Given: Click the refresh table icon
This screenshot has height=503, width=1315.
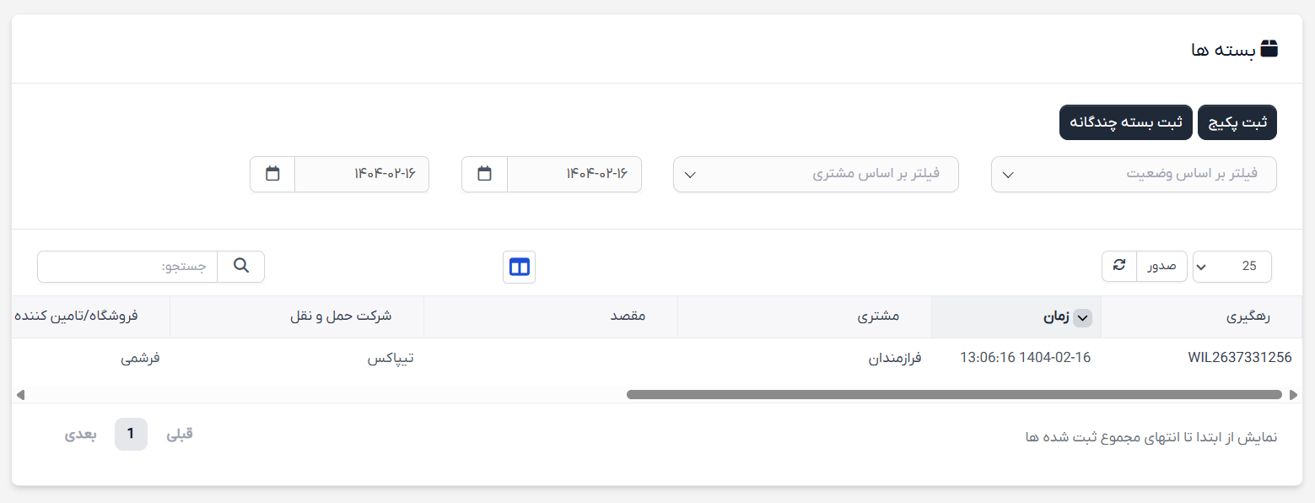Looking at the screenshot, I should click(1119, 266).
